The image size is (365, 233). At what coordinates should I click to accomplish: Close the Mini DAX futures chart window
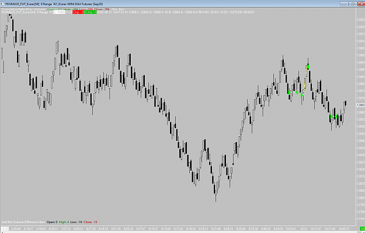(x=361, y=3)
